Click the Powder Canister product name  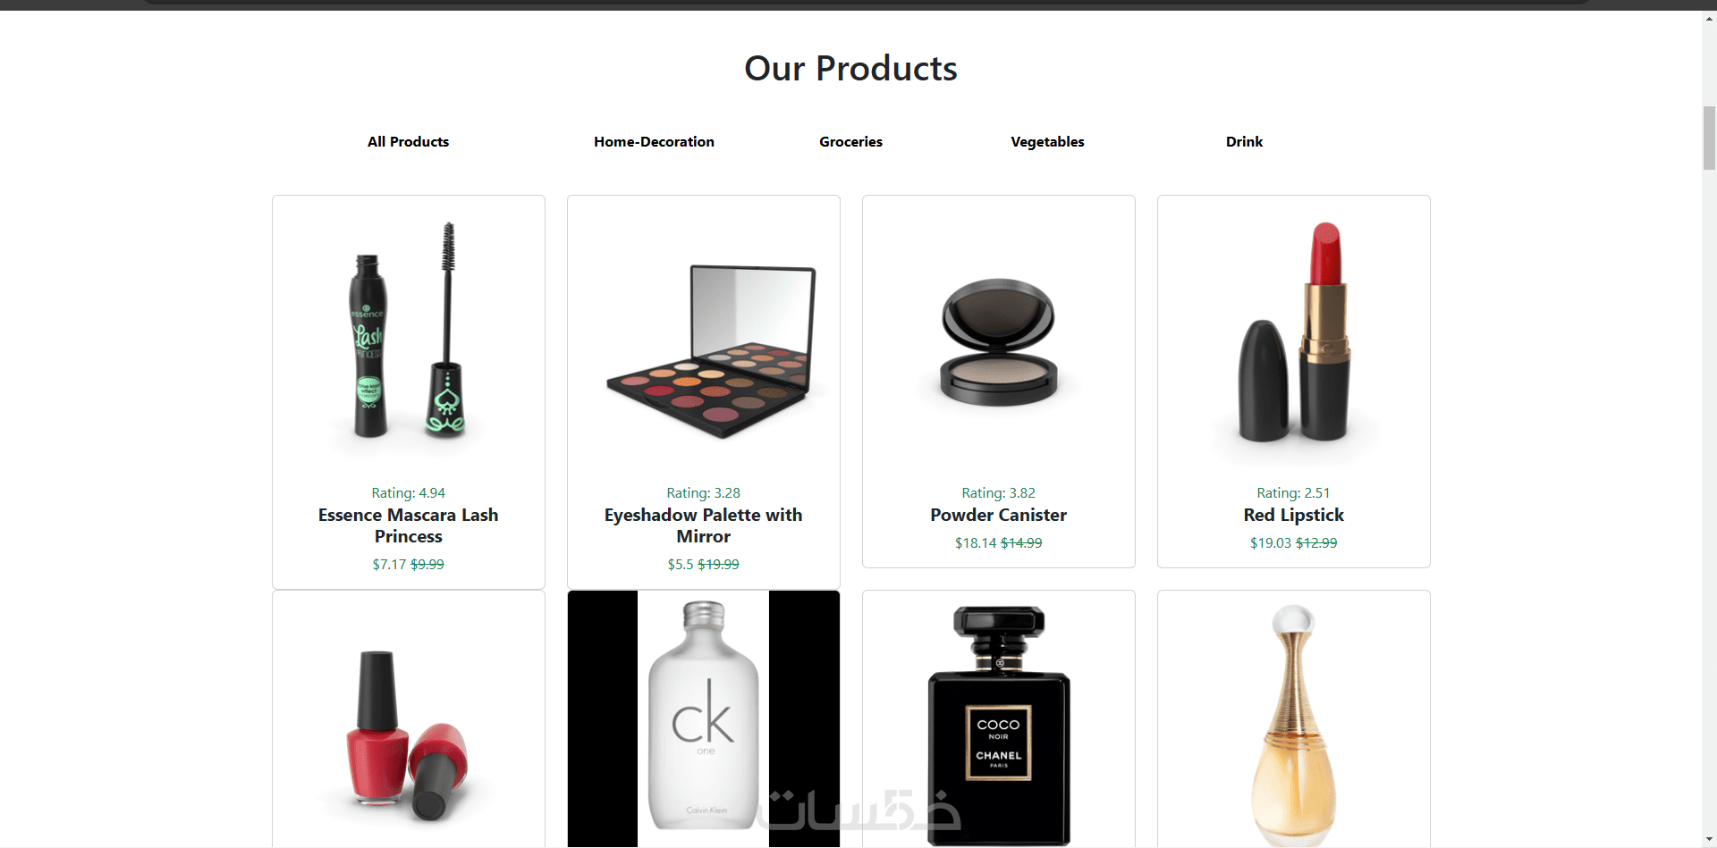coord(999,515)
